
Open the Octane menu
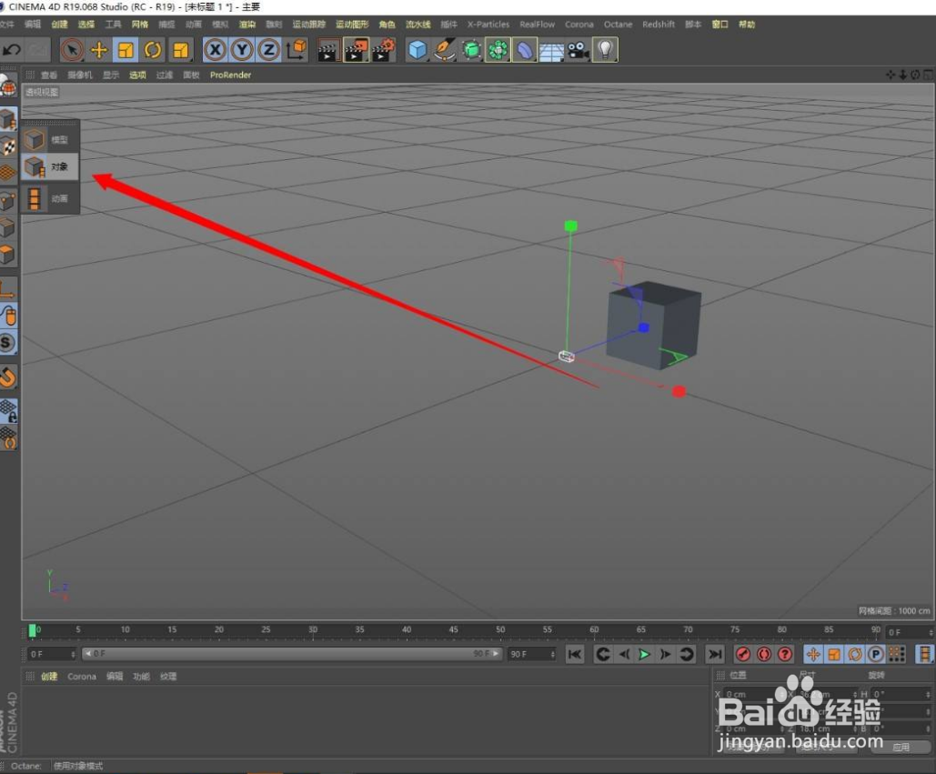(618, 25)
